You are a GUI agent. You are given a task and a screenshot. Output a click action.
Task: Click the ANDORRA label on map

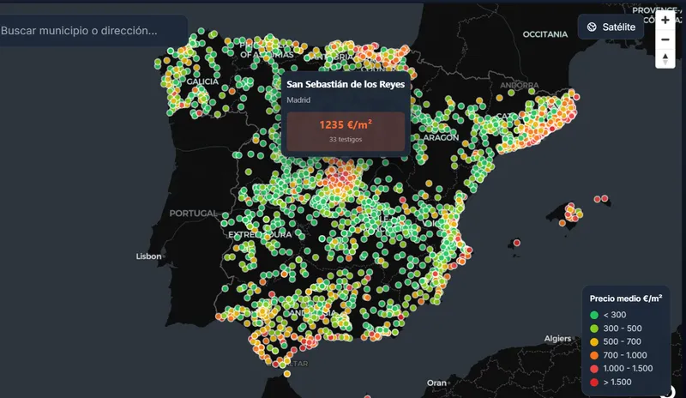(520, 85)
